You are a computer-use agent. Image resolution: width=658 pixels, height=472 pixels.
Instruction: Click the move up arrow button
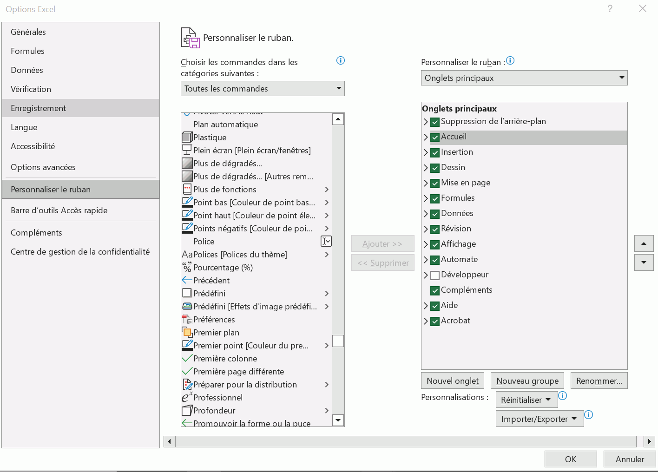(644, 243)
